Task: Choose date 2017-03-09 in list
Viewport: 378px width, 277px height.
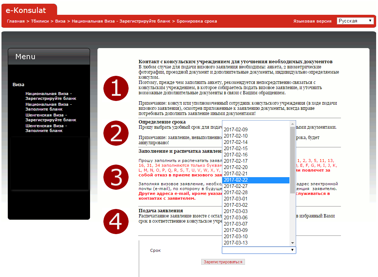Action: coord(256,230)
